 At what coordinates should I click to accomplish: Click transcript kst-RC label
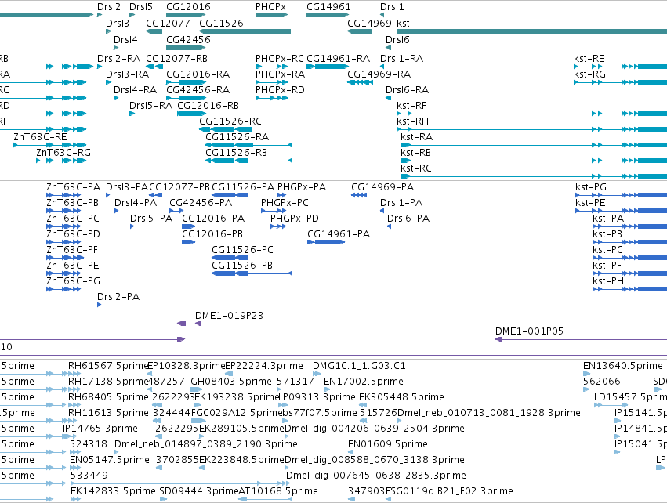click(415, 168)
